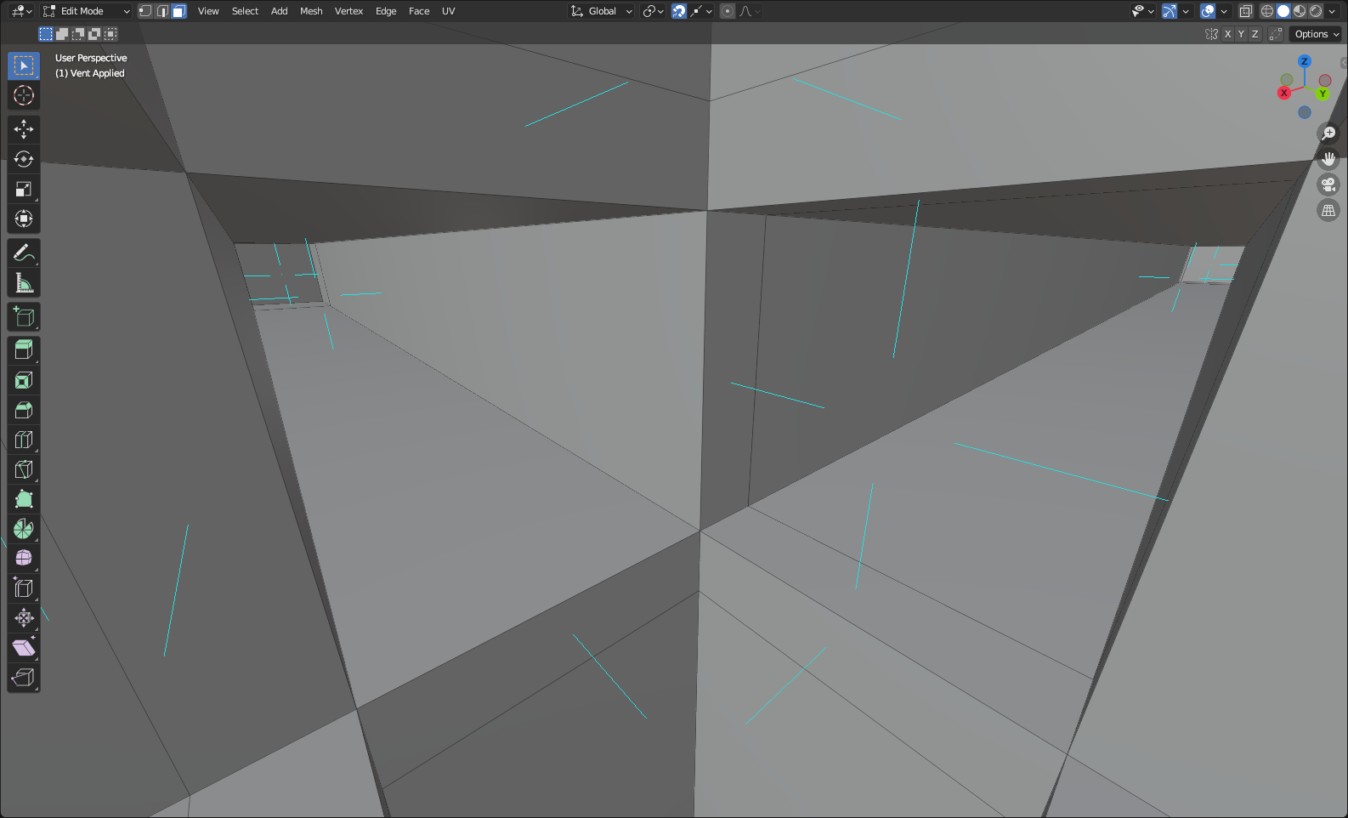This screenshot has width=1348, height=818.
Task: Select the Smooth vertices tool
Action: pos(24,559)
